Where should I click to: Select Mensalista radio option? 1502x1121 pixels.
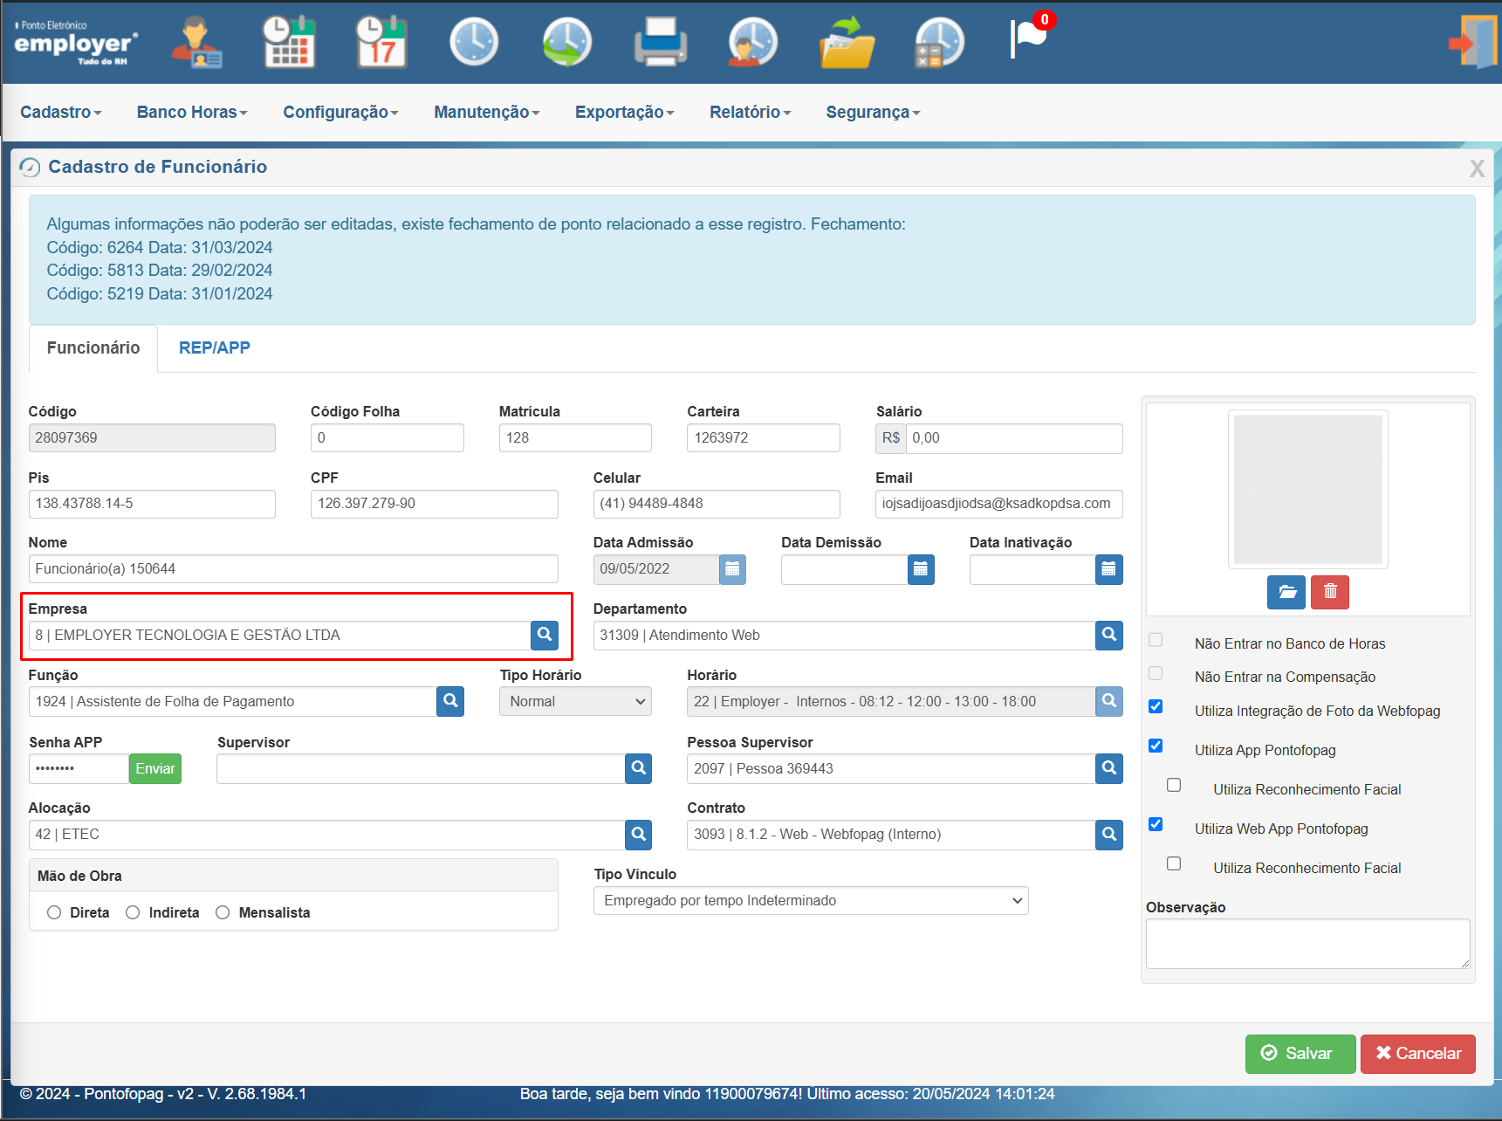point(223,912)
